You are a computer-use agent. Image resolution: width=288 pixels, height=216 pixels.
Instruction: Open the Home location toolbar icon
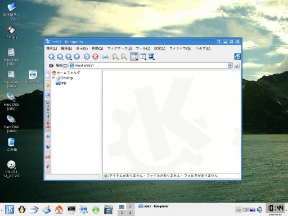[77, 57]
